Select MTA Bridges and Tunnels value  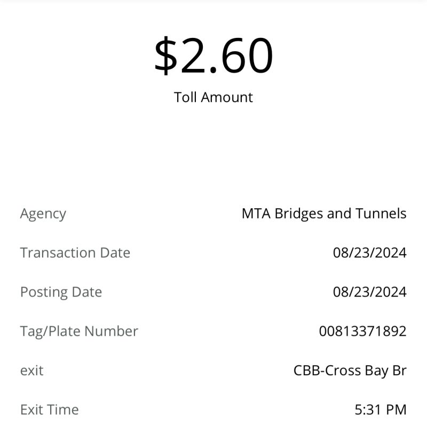coord(324,213)
